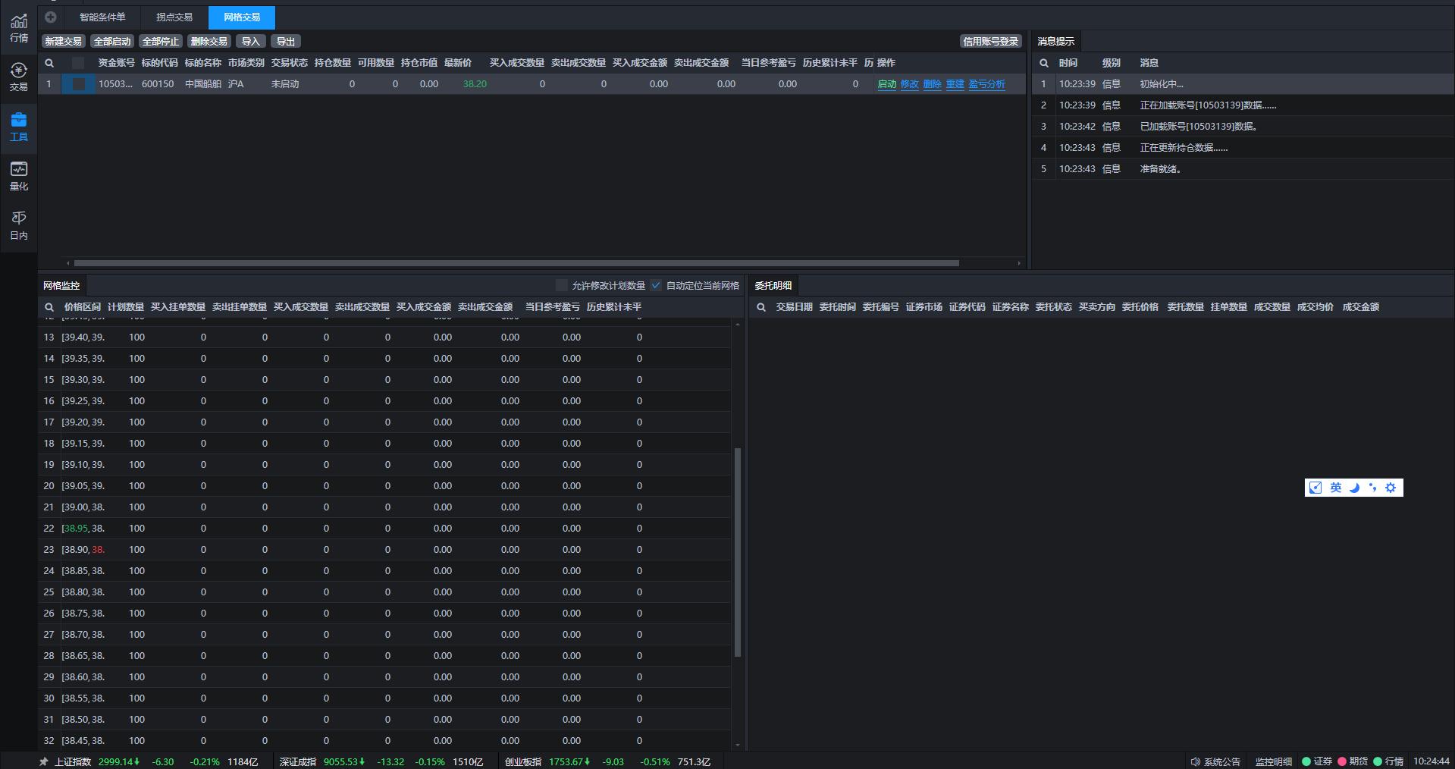The width and height of the screenshot is (1455, 769).
Task: Click the 网格监控 vertical scrollbar down arrow
Action: [x=738, y=745]
